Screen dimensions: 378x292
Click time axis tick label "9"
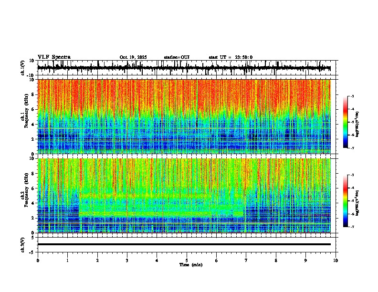pyautogui.click(x=305, y=261)
